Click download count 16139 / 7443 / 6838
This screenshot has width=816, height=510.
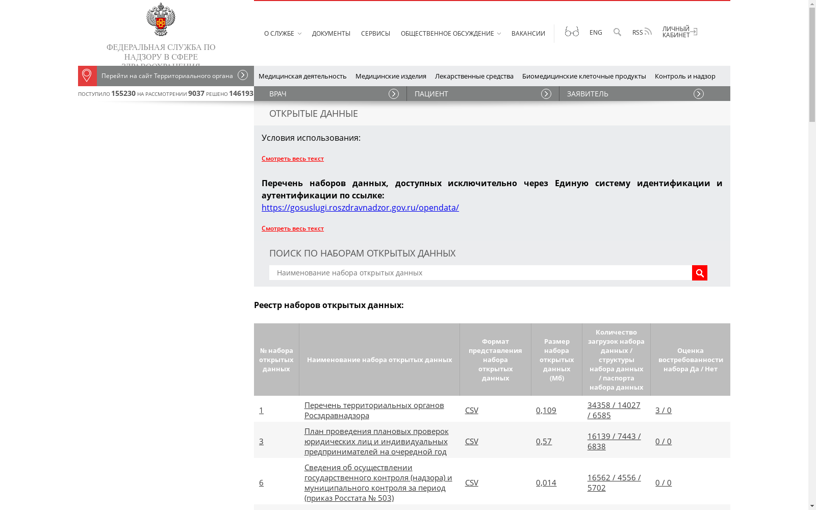click(x=614, y=442)
